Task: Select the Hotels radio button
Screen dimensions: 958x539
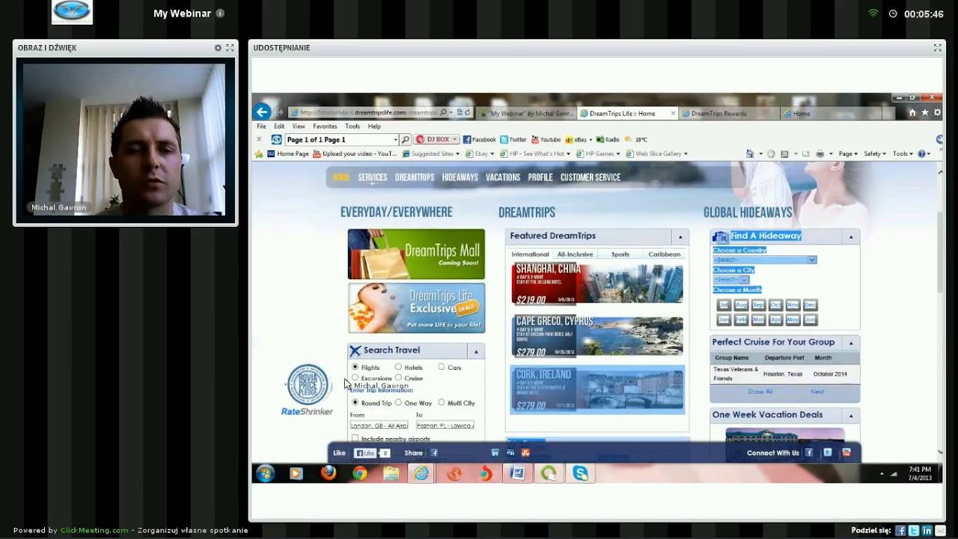Action: click(x=398, y=367)
